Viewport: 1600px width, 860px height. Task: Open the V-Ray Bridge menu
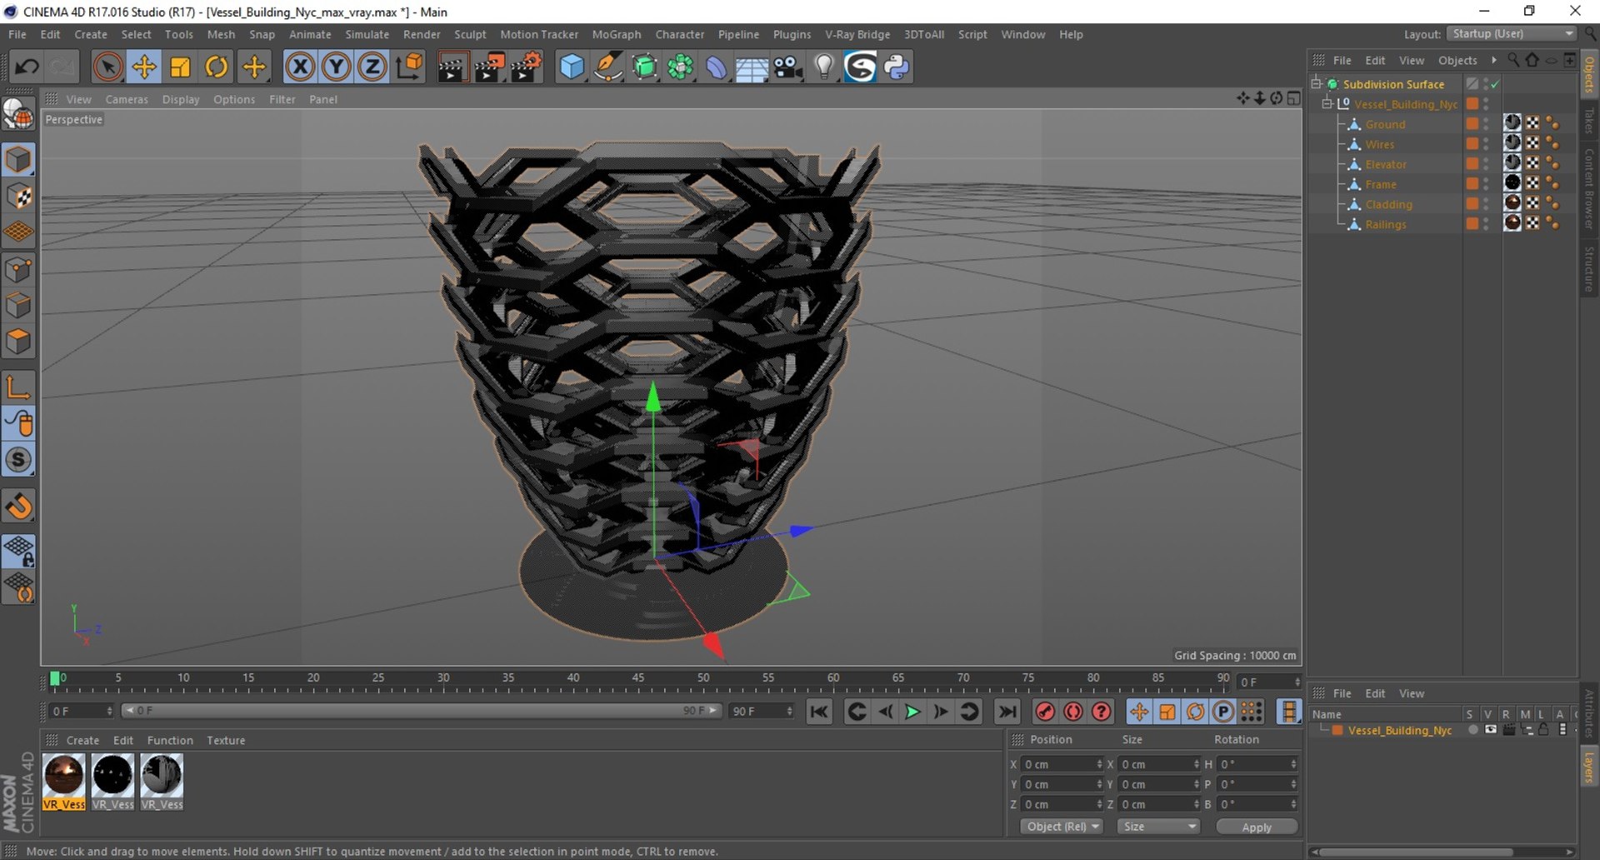[857, 34]
